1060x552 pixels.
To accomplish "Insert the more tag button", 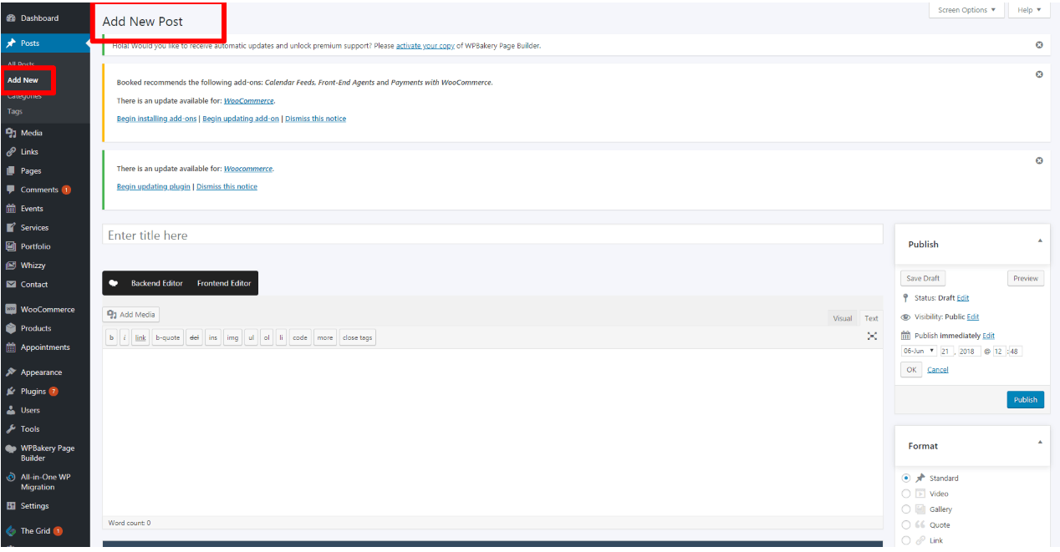I will (325, 337).
